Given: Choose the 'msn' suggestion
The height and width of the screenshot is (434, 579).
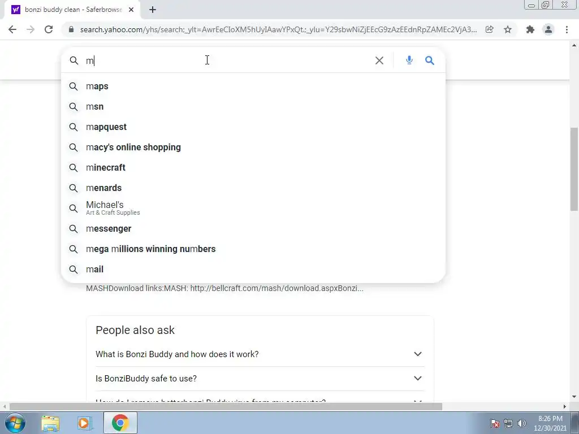Looking at the screenshot, I should coord(253,107).
